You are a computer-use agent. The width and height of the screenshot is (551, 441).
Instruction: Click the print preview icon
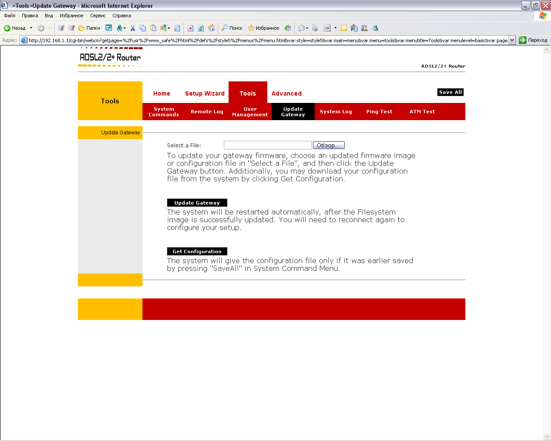(177, 28)
